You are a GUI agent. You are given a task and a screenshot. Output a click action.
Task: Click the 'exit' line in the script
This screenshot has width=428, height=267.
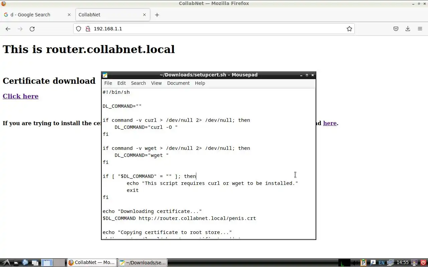132,190
